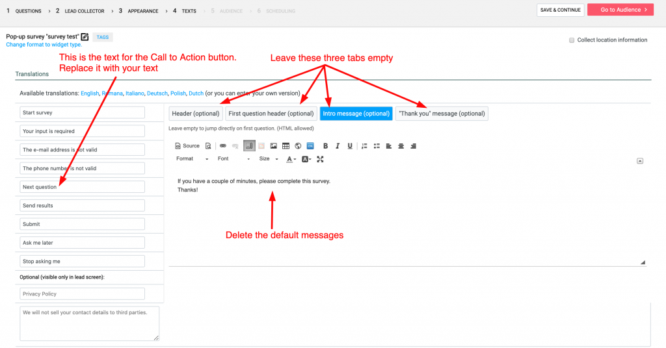Enable Collect location information checkbox
This screenshot has width=666, height=348.
[572, 40]
